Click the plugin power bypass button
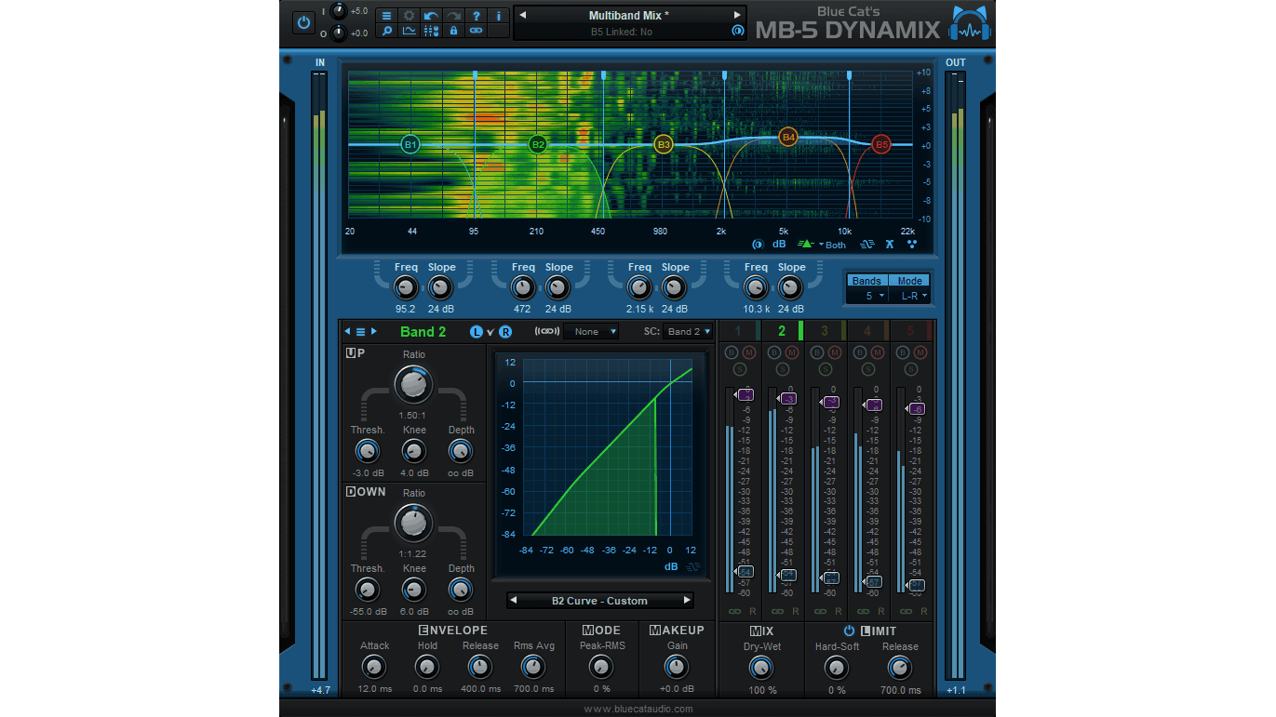Viewport: 1276px width, 717px height. [303, 23]
